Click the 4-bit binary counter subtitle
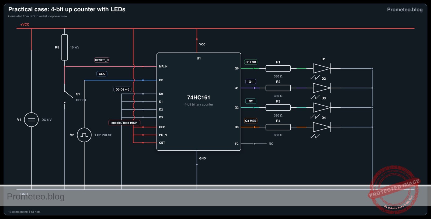431x219 pixels. click(199, 104)
